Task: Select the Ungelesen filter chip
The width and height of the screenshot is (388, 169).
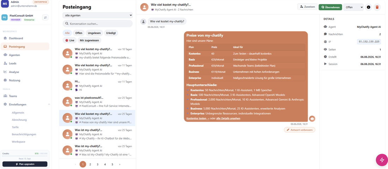Action: tap(95, 33)
